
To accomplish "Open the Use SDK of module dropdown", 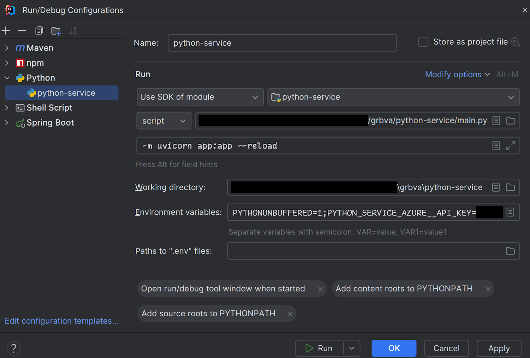I will (x=200, y=97).
